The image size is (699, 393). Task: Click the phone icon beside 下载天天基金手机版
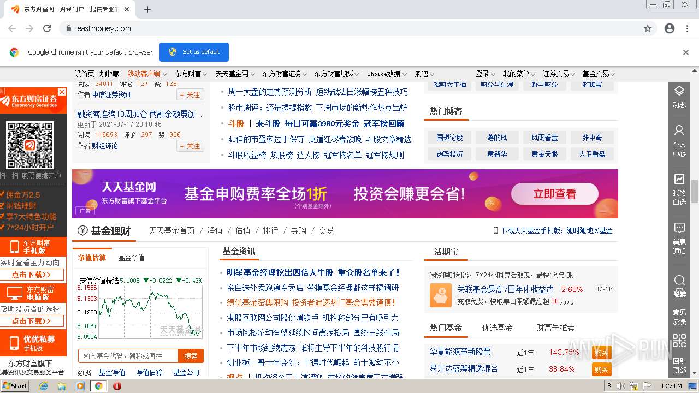click(x=496, y=230)
